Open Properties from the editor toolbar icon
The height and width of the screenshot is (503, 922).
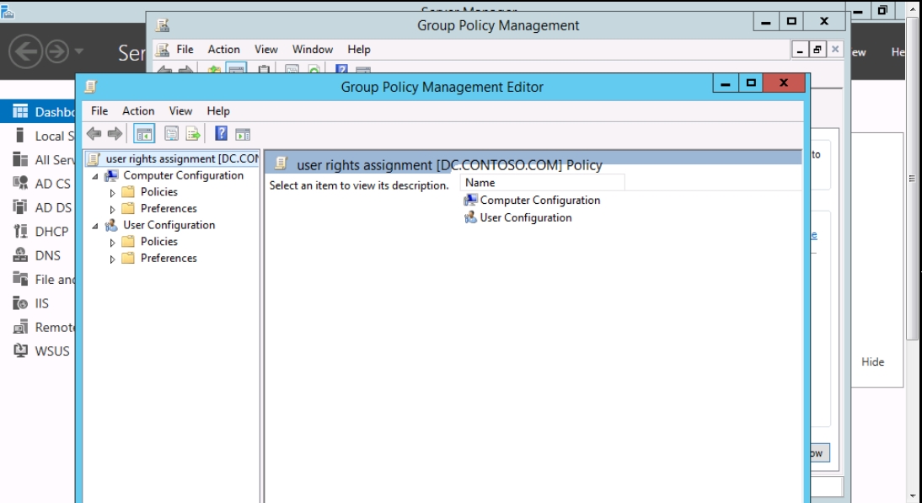tap(172, 134)
